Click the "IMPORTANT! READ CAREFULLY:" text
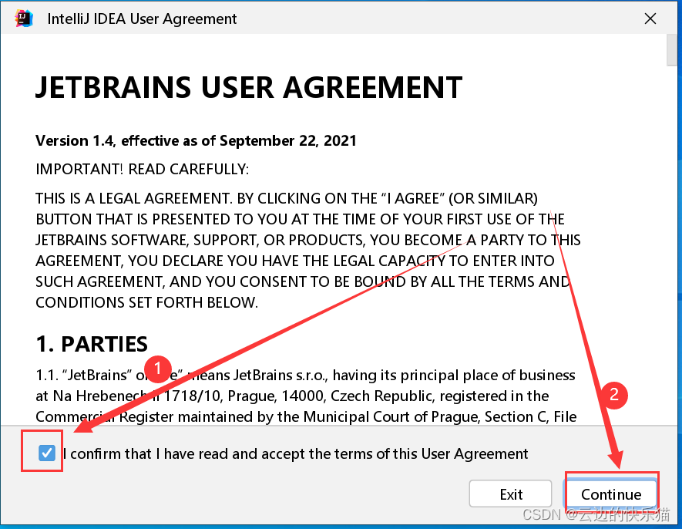The height and width of the screenshot is (529, 682). (143, 169)
